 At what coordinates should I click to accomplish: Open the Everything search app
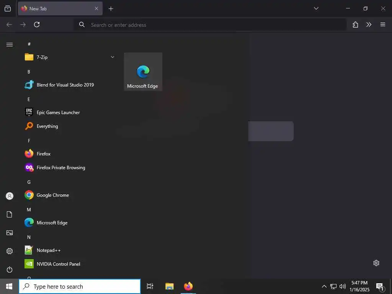pos(70,126)
